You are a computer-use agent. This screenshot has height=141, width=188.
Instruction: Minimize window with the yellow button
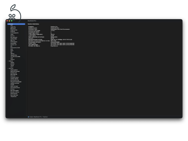9,21
